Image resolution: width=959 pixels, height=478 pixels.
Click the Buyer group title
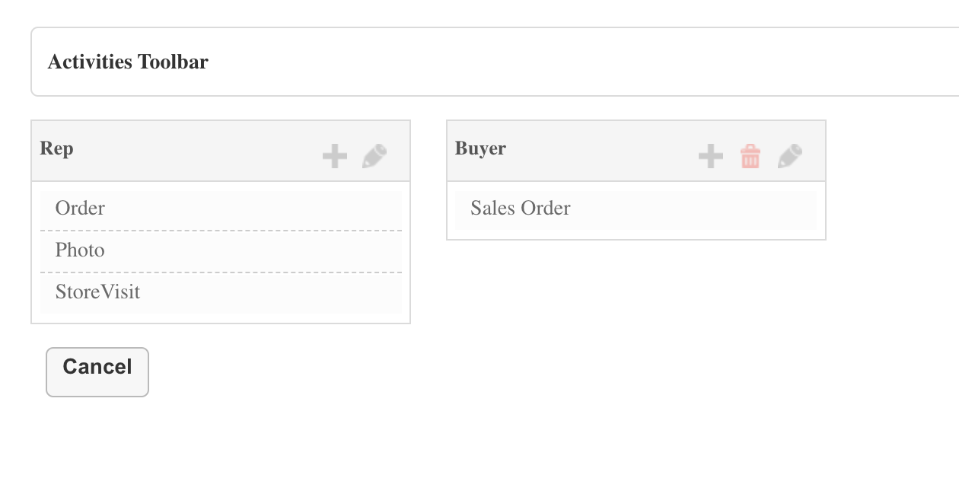(480, 148)
